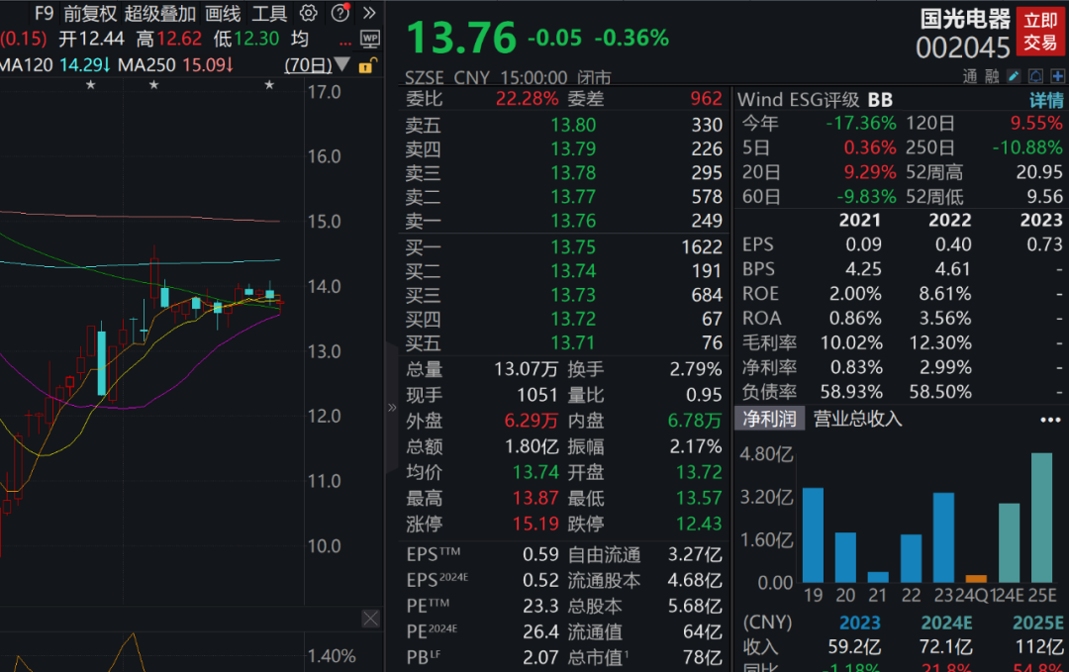Click the WP monitor icon
This screenshot has width=1069, height=672.
click(370, 40)
